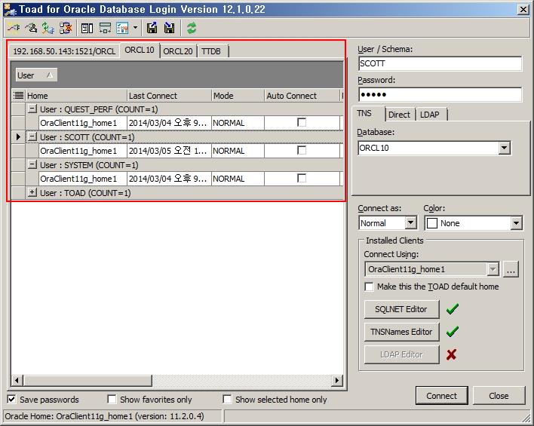Click the export connections disk icon
Screen dimensions: 534x426
pos(152,28)
